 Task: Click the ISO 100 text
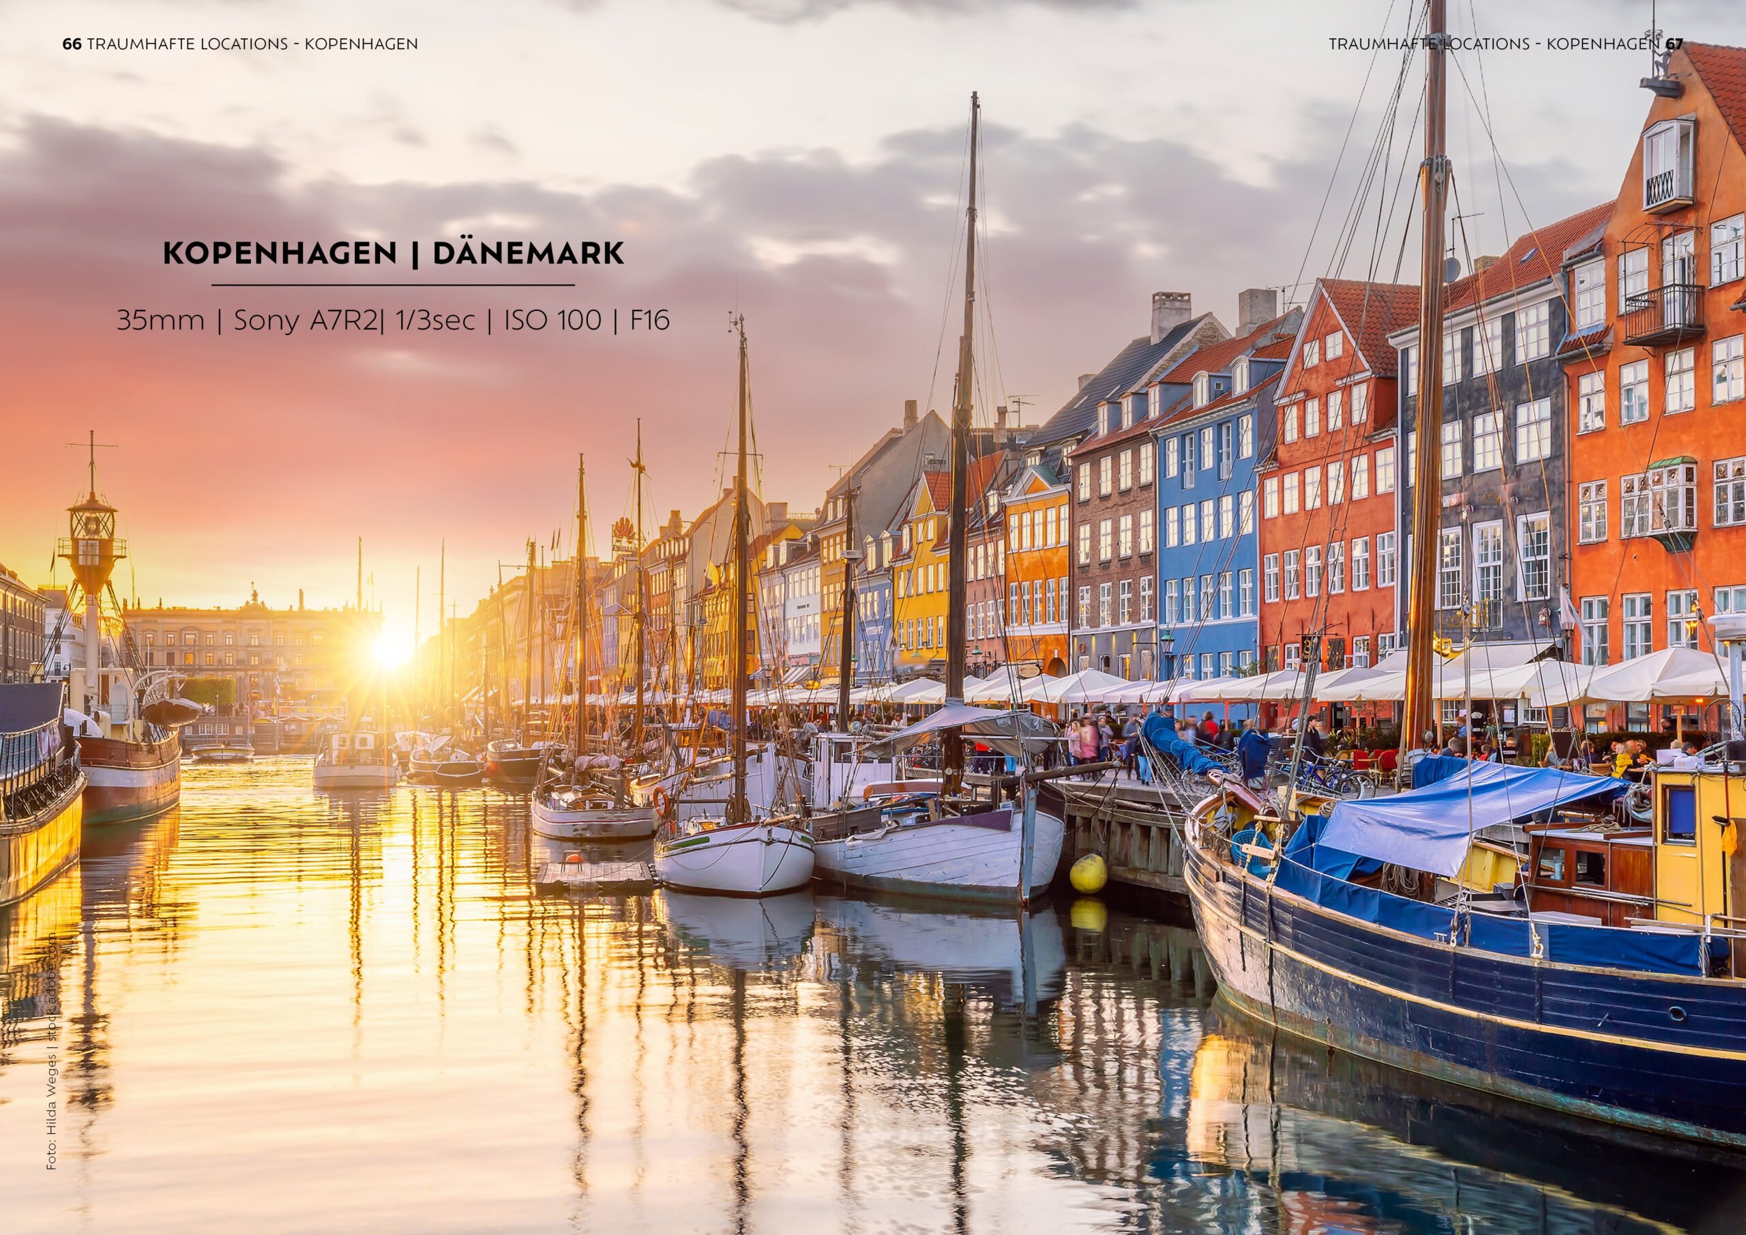tap(553, 321)
